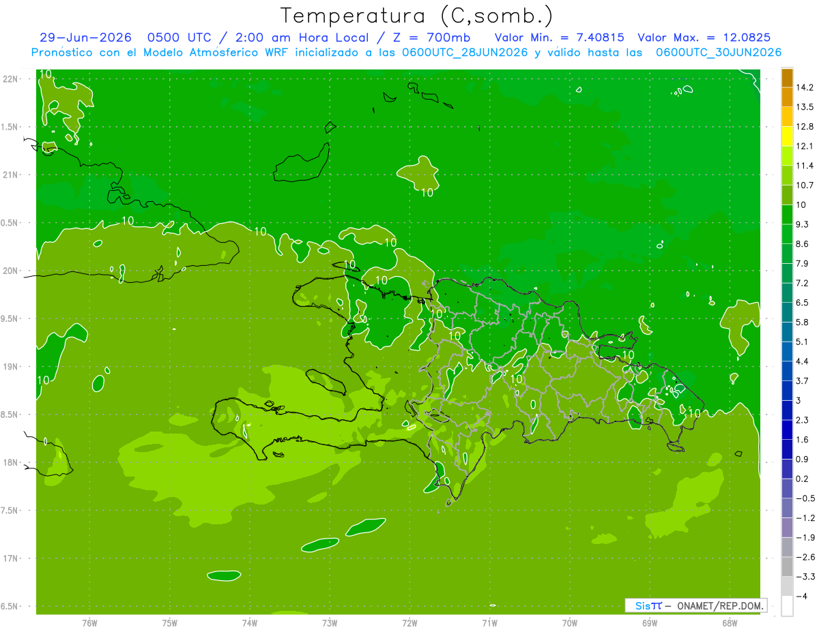The height and width of the screenshot is (632, 819).
Task: Click the "71W" longitude label
Action: 489,622
